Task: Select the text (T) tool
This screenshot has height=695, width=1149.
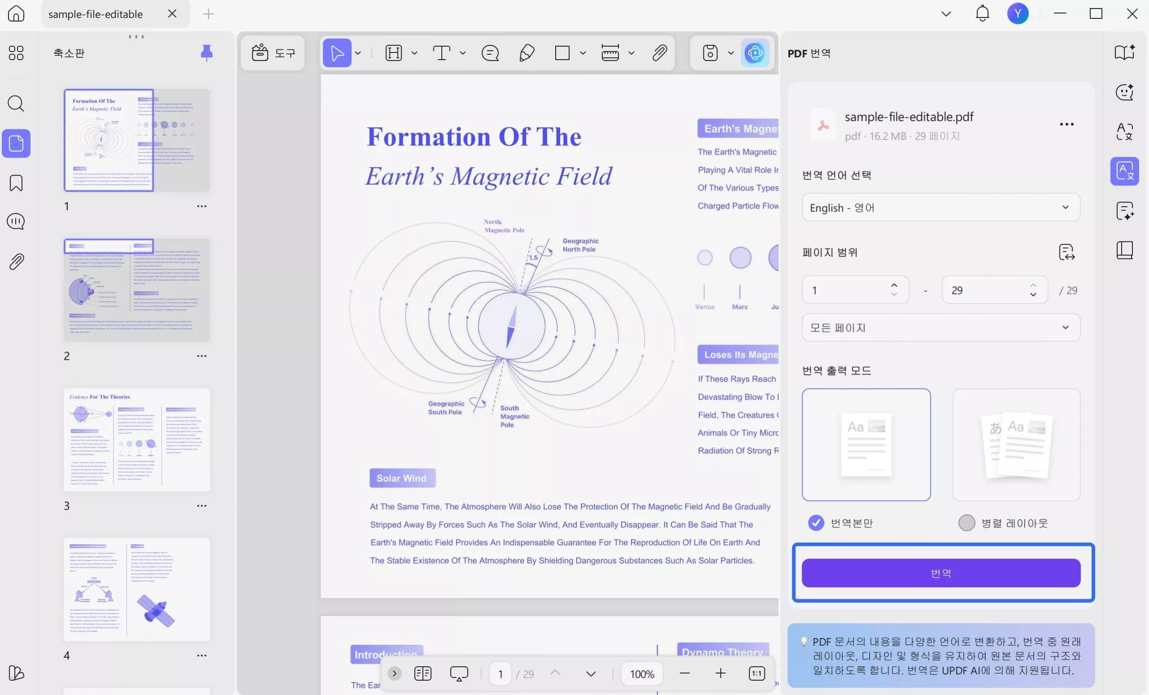Action: [442, 52]
